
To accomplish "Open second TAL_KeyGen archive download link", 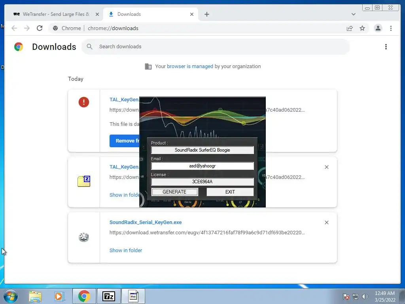I will (x=124, y=167).
